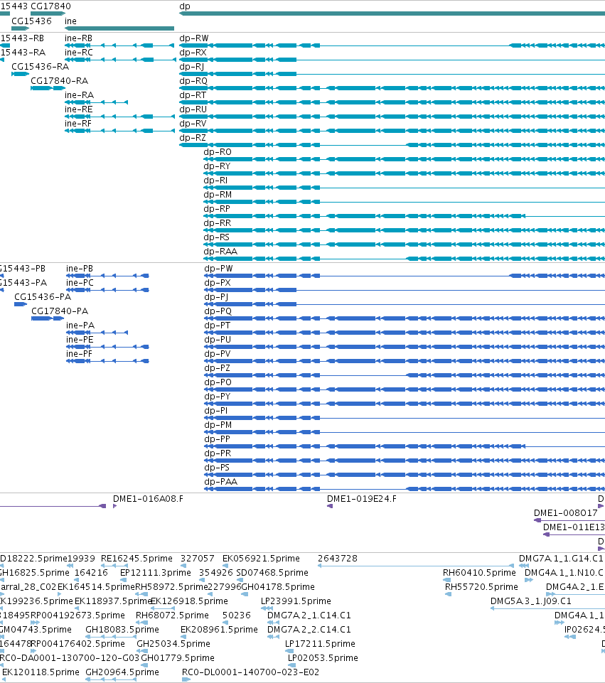The image size is (605, 683).
Task: Select the CG15436 gene label
Action: [x=31, y=21]
